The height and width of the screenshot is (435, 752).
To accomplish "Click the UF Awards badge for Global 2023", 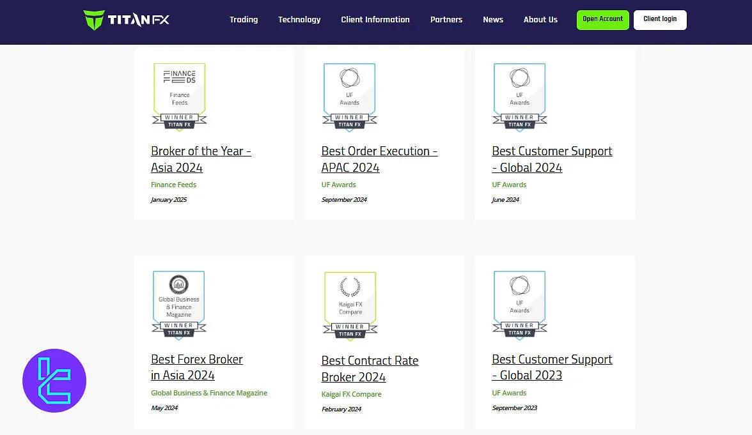I will 519,305.
